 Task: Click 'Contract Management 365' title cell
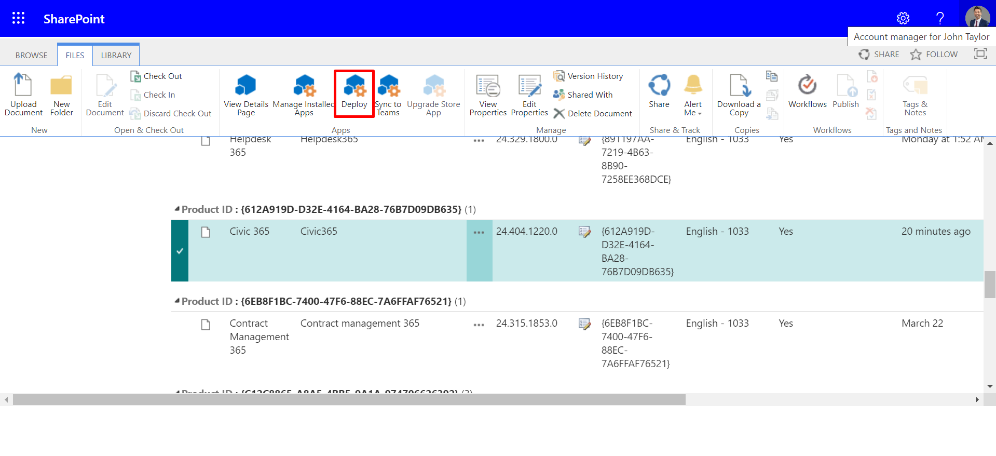[x=260, y=337]
